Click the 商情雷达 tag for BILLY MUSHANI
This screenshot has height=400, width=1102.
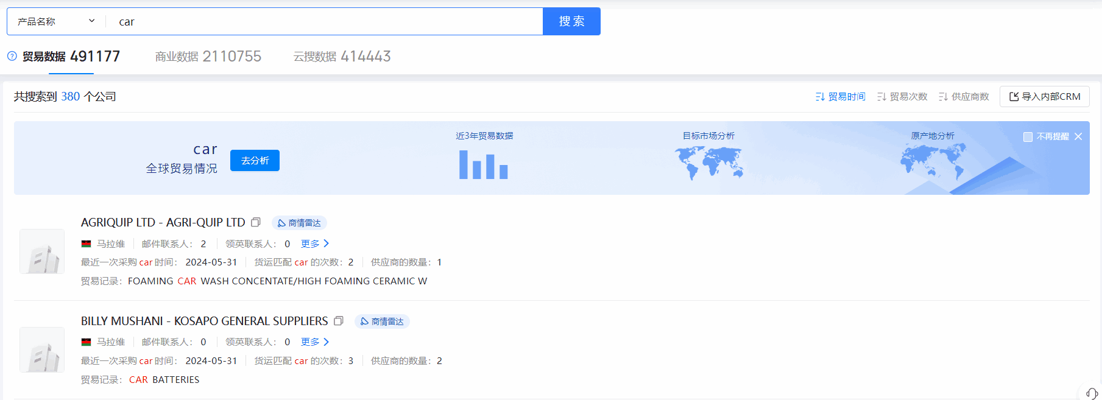[x=382, y=321]
